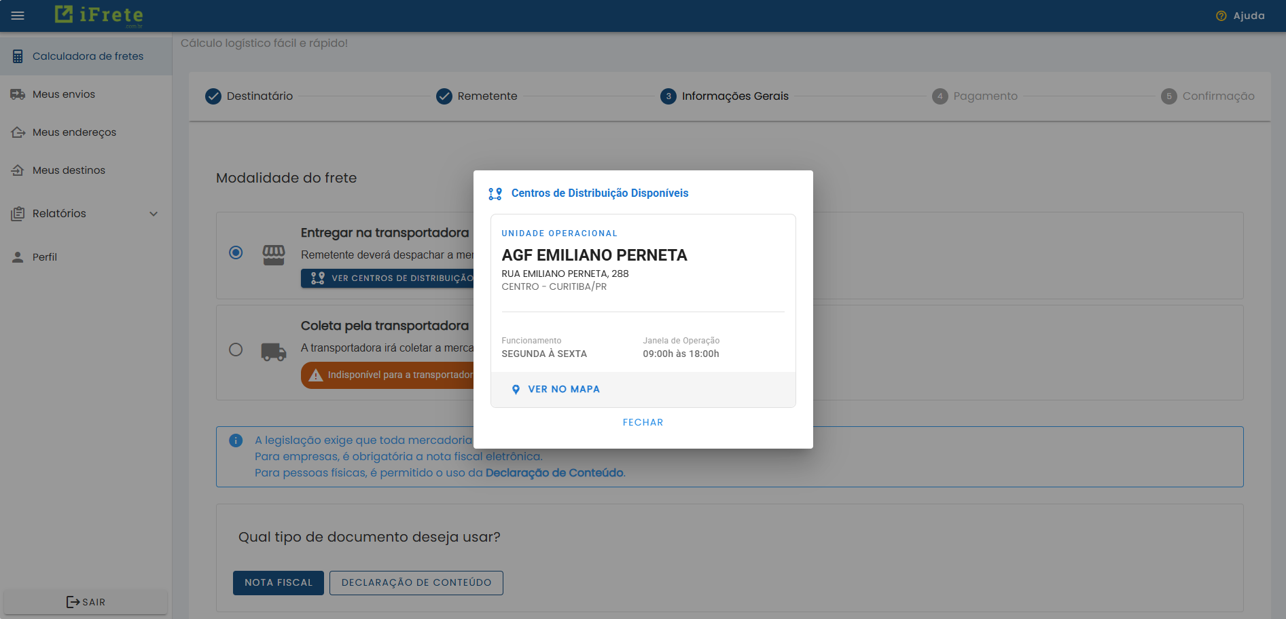This screenshot has height=619, width=1286.
Task: Click the iFrete logo
Action: (99, 15)
